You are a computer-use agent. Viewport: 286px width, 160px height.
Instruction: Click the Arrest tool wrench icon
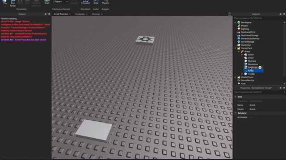(242, 52)
